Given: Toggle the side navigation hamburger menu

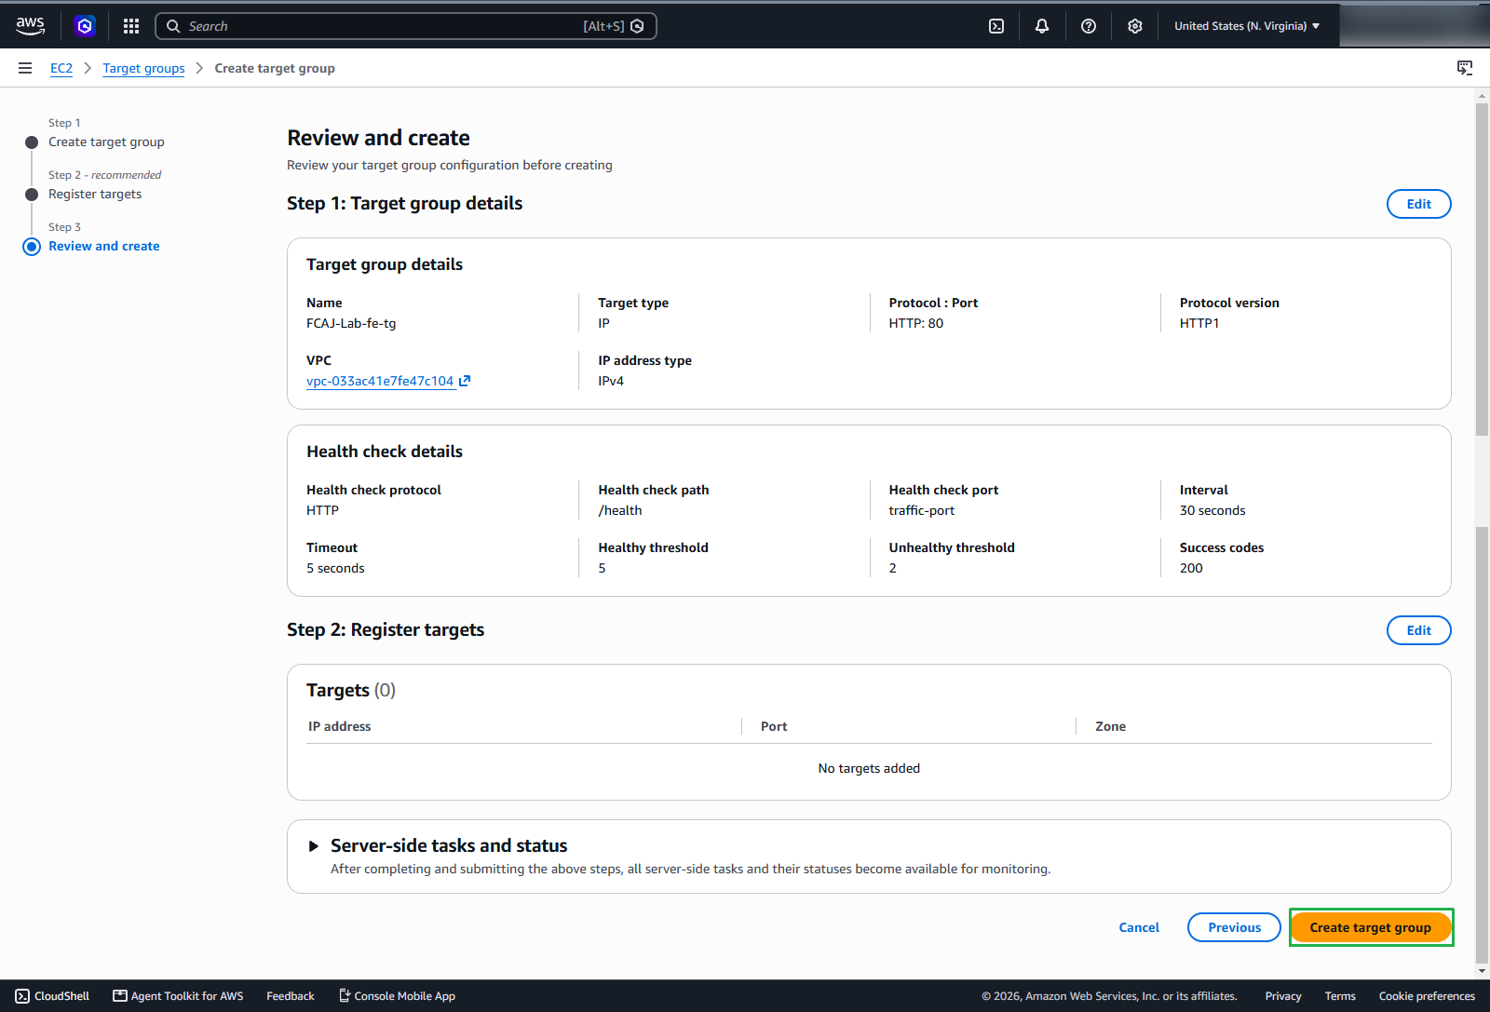Looking at the screenshot, I should [x=25, y=68].
